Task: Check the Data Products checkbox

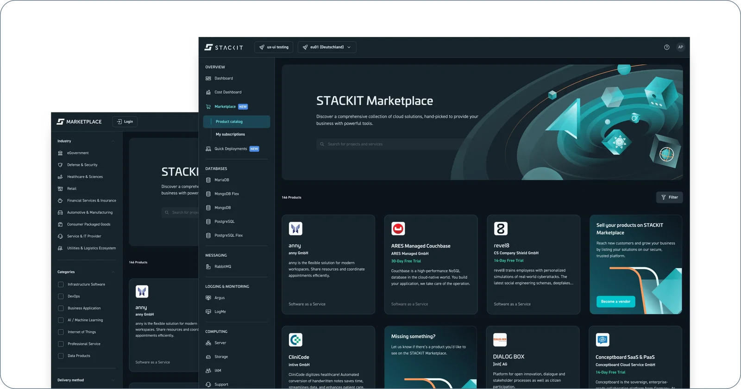Action: (61, 356)
